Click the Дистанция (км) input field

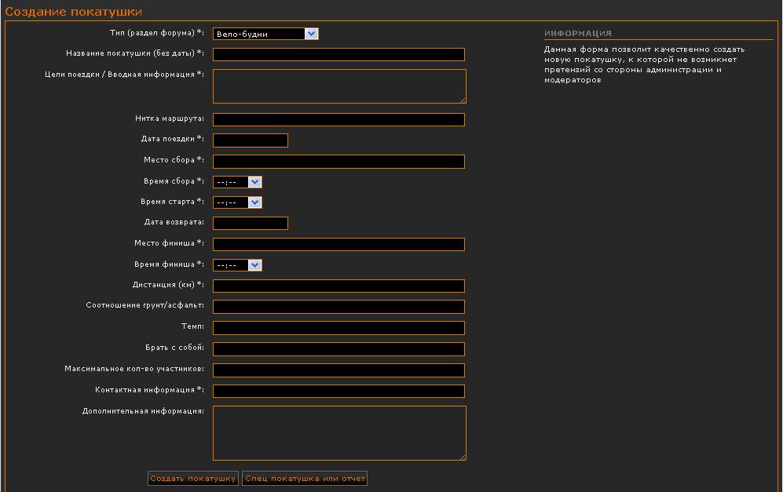pyautogui.click(x=338, y=286)
